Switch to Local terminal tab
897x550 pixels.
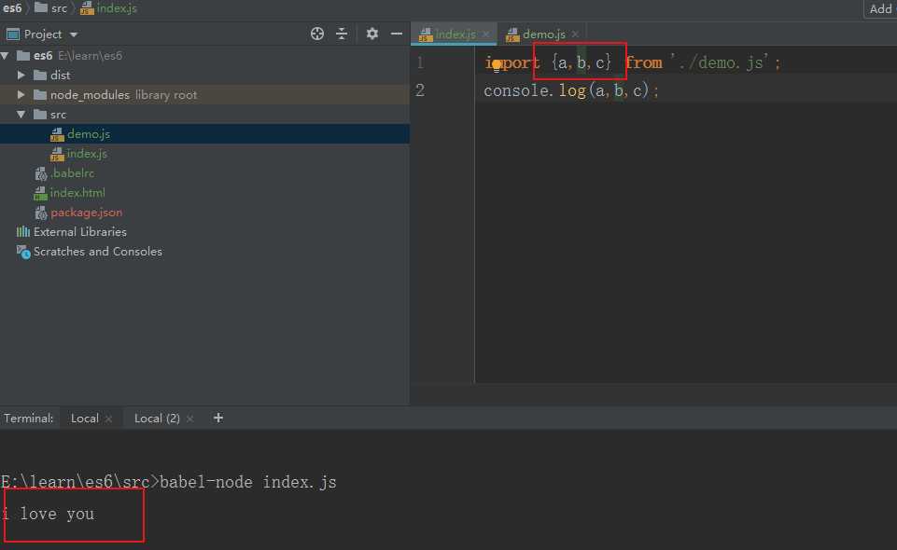tap(85, 419)
